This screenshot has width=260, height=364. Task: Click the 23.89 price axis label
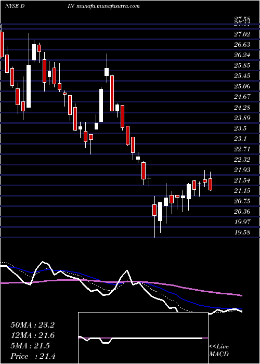(x=242, y=118)
